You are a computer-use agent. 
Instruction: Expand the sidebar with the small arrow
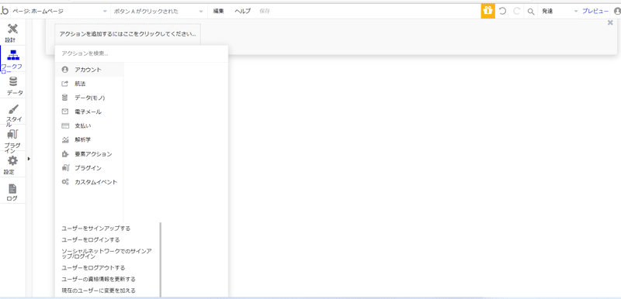click(x=29, y=159)
